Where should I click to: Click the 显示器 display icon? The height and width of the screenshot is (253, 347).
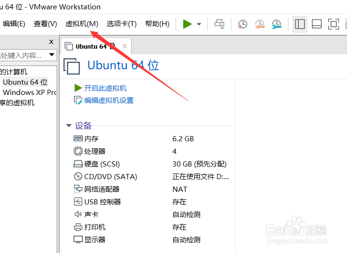coord(78,239)
